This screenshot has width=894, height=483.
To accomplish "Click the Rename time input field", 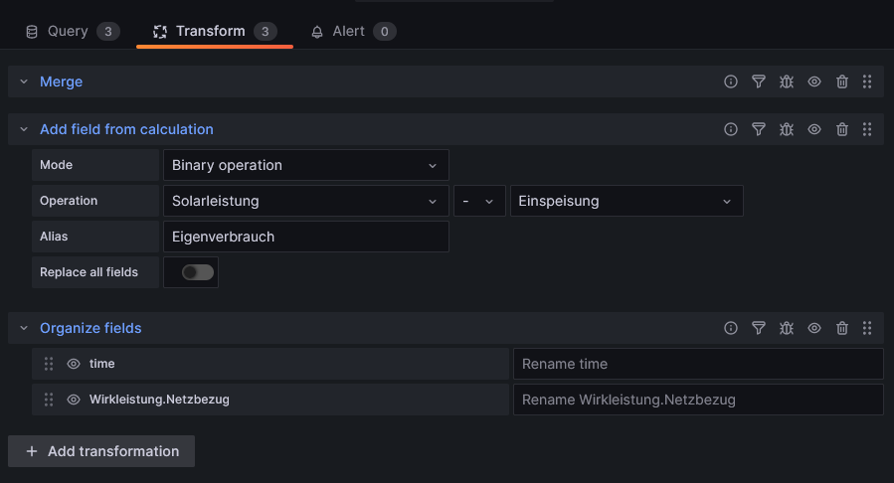I will point(697,364).
